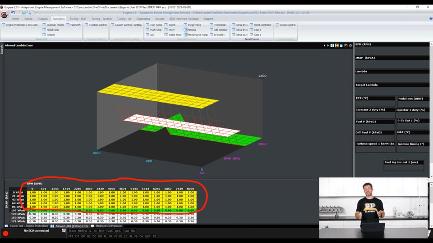
Task: Open Traction Control window
Action: click(96, 25)
